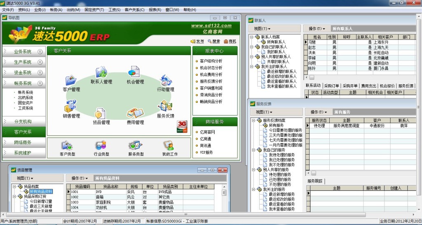Open 操作(T) dropdown in 服务反馈 window

(319, 112)
